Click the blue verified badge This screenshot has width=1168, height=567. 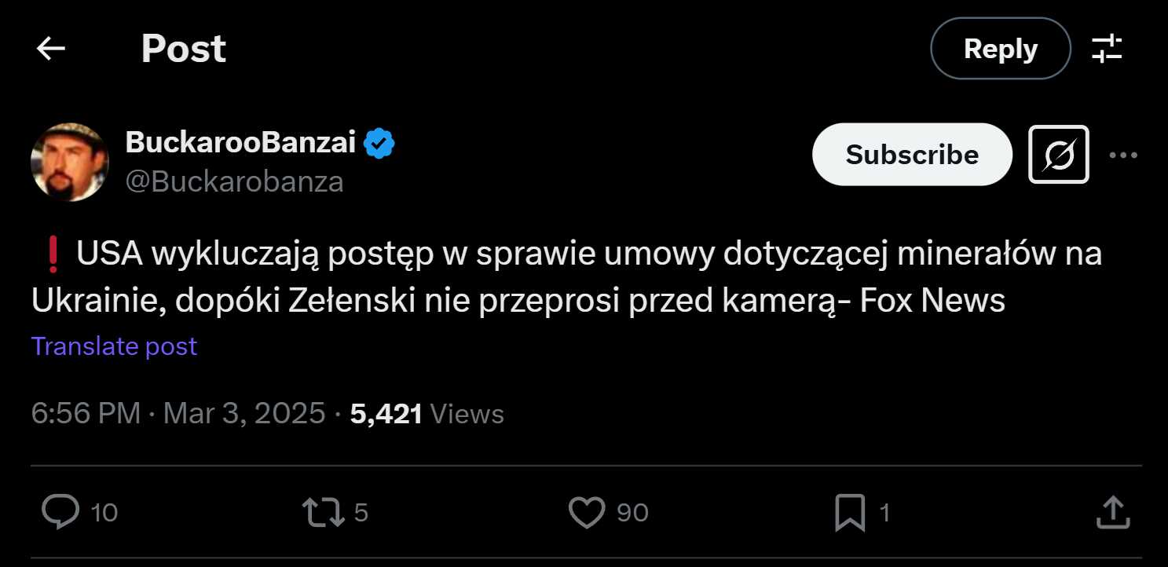(x=380, y=143)
